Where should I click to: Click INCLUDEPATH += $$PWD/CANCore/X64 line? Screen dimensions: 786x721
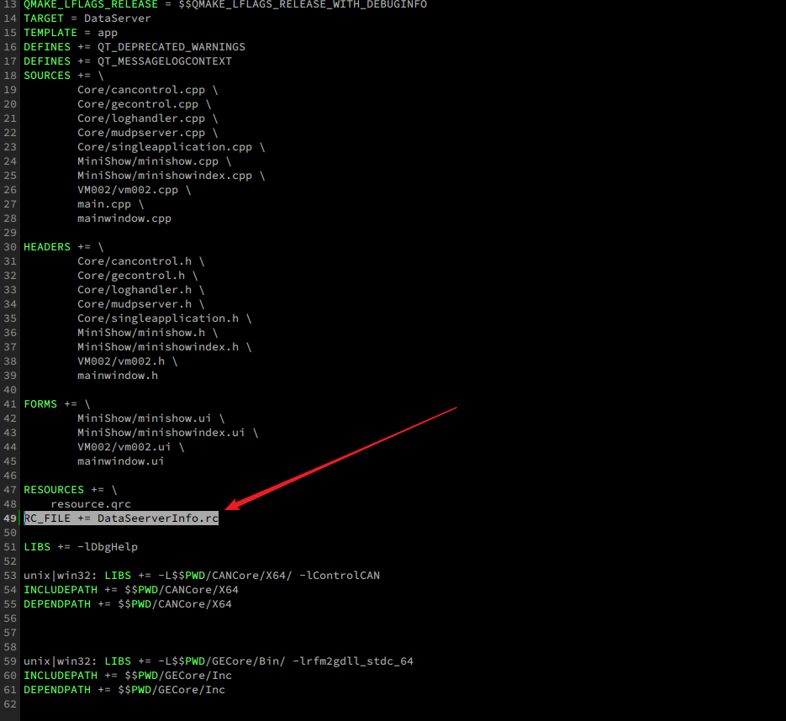click(x=131, y=590)
